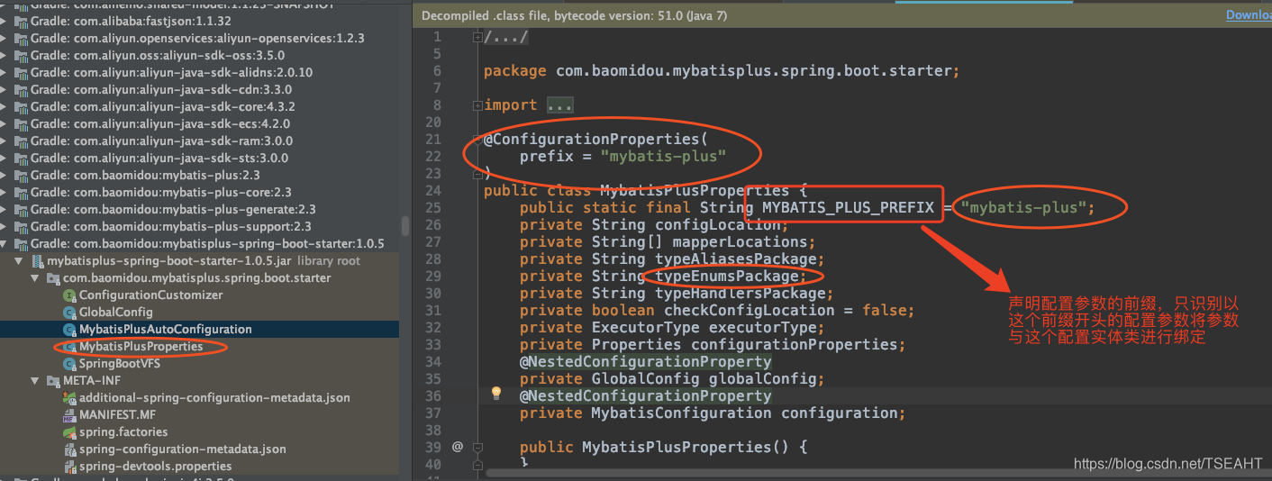1272x481 pixels.
Task: Click the com.baomidou.mybatisplus.spring.boot.starter package icon
Action: [x=53, y=278]
